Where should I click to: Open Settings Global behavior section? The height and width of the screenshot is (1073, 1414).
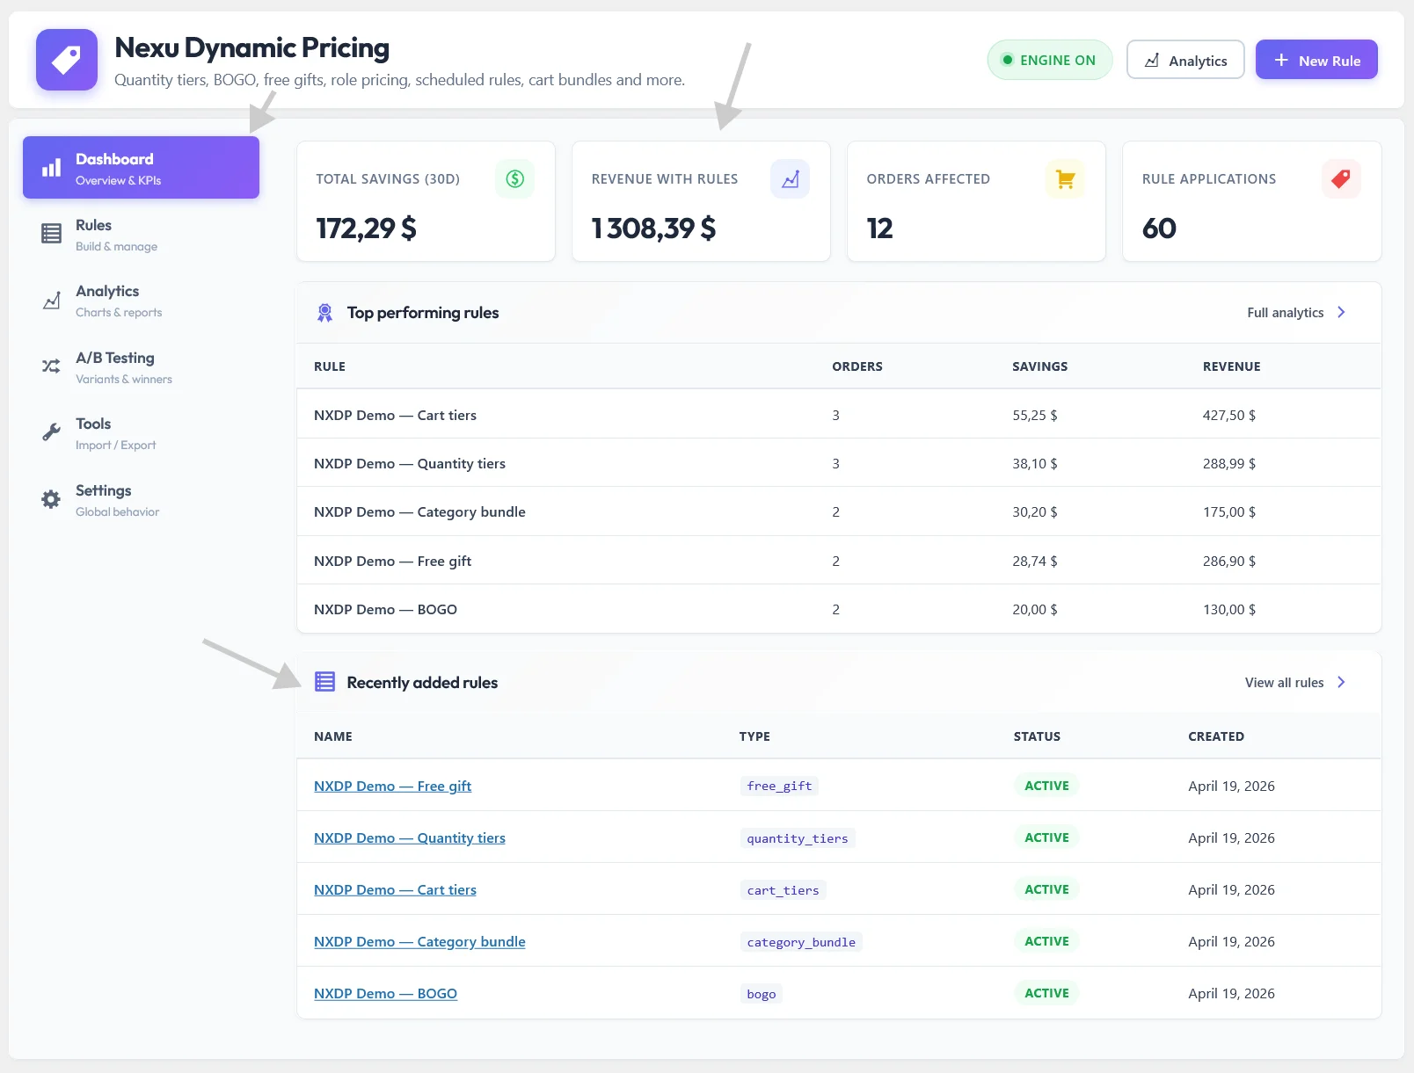[141, 500]
